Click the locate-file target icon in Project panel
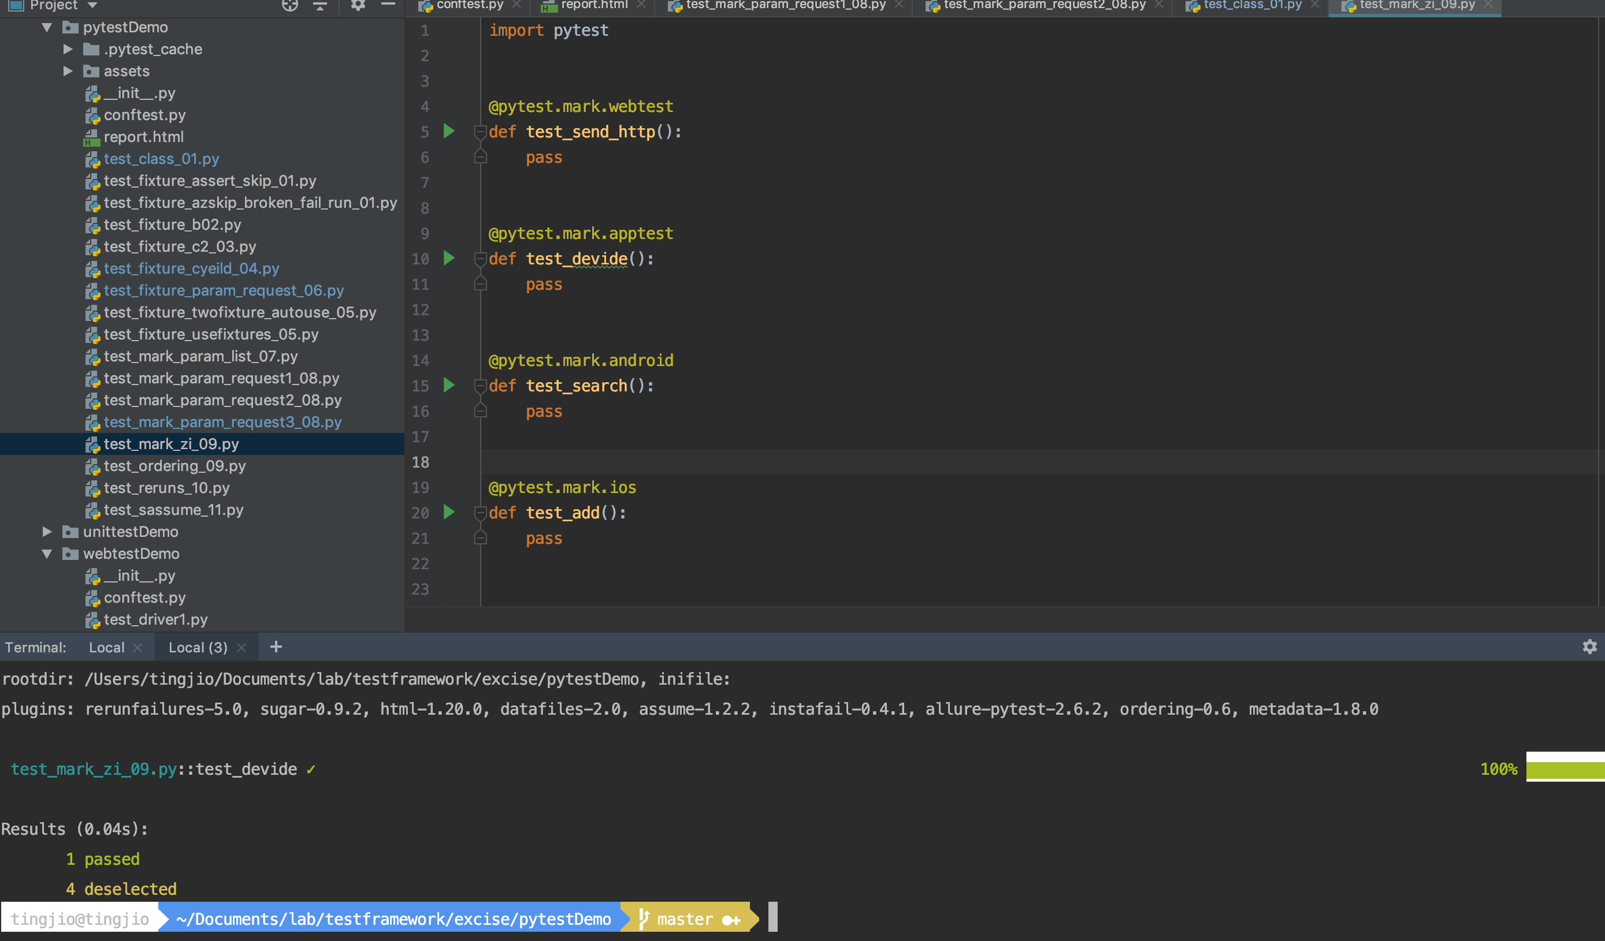 click(290, 5)
